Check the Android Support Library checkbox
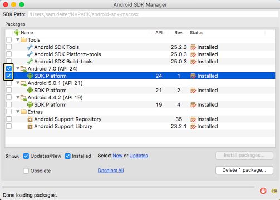Viewport: 280px width, 200px height. tap(9, 126)
